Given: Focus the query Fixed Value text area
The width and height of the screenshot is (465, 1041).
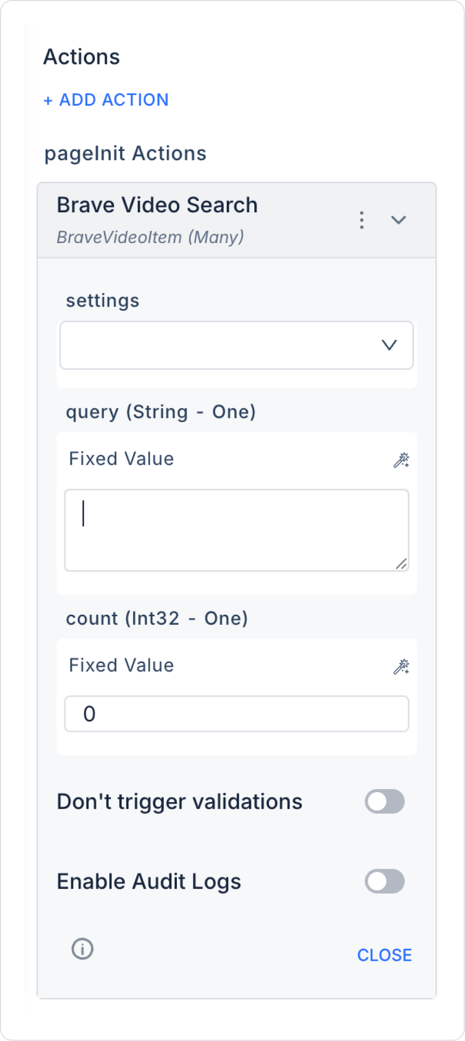Looking at the screenshot, I should click(237, 530).
